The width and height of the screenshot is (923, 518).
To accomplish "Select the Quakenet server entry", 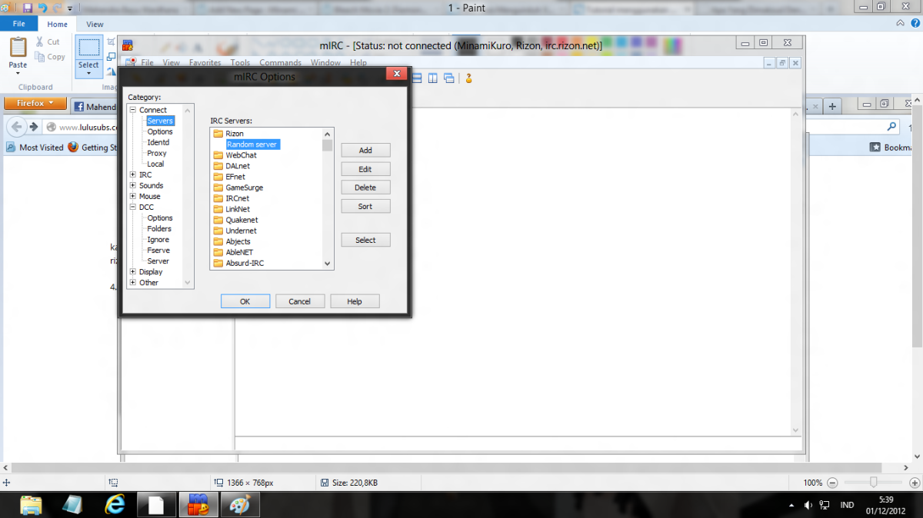I will (241, 220).
